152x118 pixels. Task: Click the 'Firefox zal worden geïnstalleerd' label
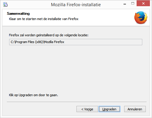coord(49,35)
